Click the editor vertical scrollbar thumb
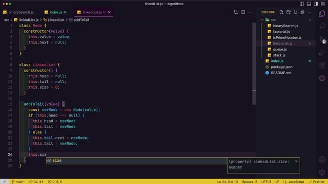328x184 pixels. [x=254, y=63]
